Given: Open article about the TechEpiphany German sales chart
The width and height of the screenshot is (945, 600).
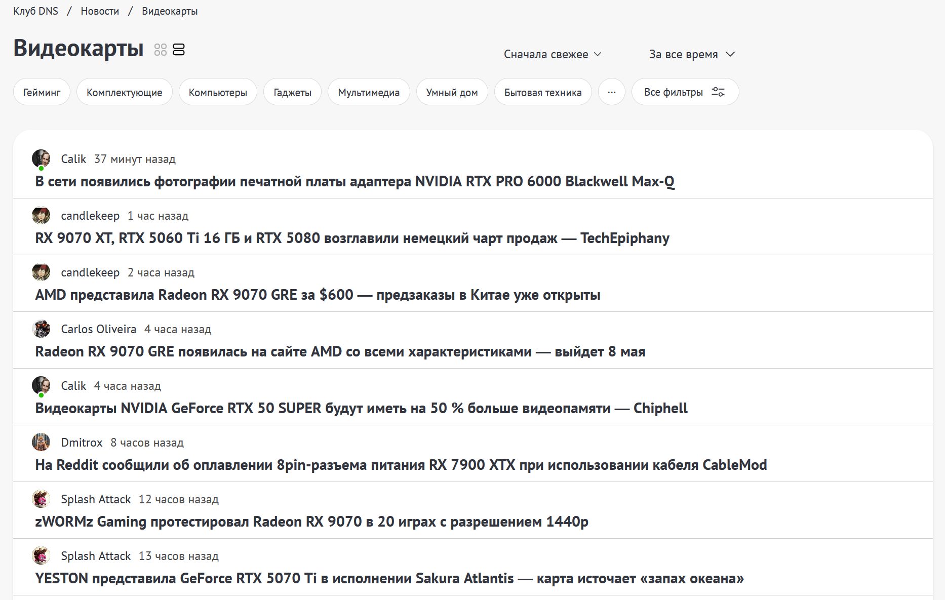Looking at the screenshot, I should coord(352,238).
